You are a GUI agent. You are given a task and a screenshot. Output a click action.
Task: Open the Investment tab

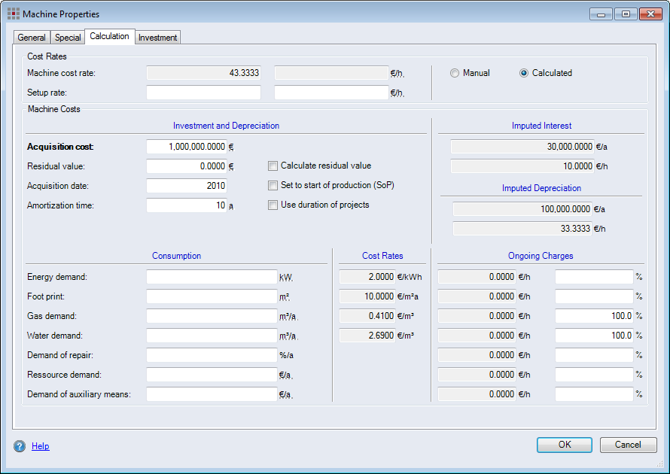(157, 37)
